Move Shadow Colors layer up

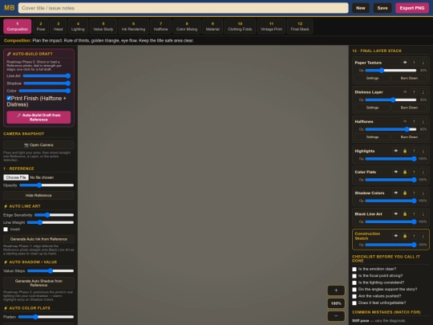click(x=414, y=193)
